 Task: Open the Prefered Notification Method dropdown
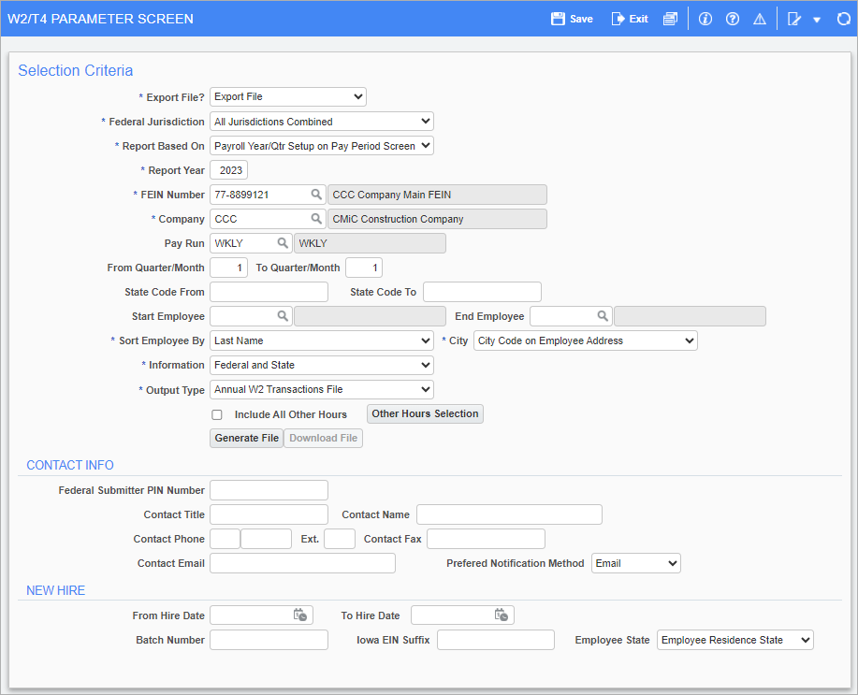tap(636, 563)
